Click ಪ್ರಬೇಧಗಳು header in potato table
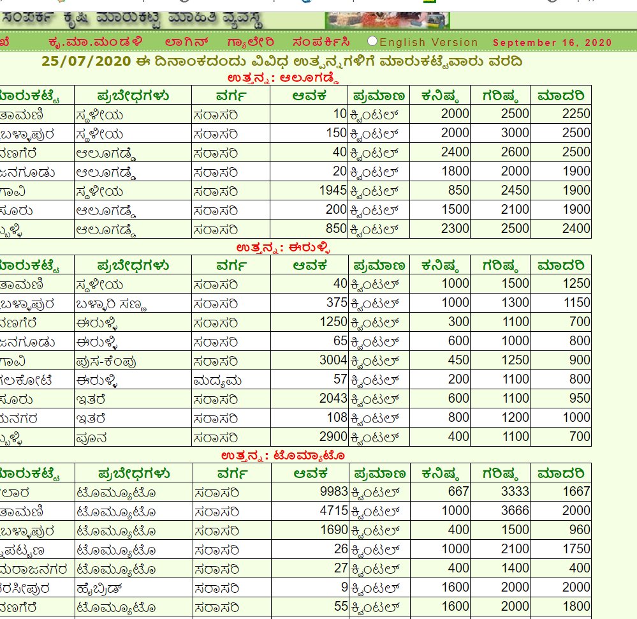The height and width of the screenshot is (619, 637). (x=133, y=96)
